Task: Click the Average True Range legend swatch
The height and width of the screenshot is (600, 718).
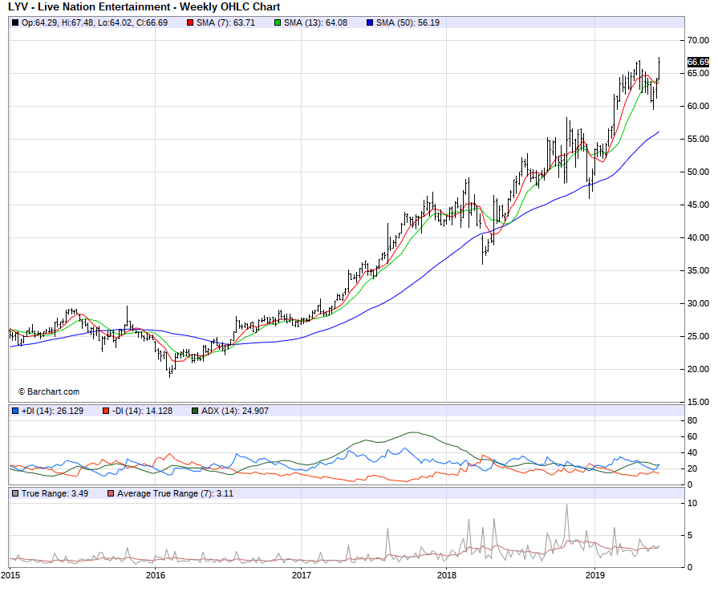Action: [111, 493]
